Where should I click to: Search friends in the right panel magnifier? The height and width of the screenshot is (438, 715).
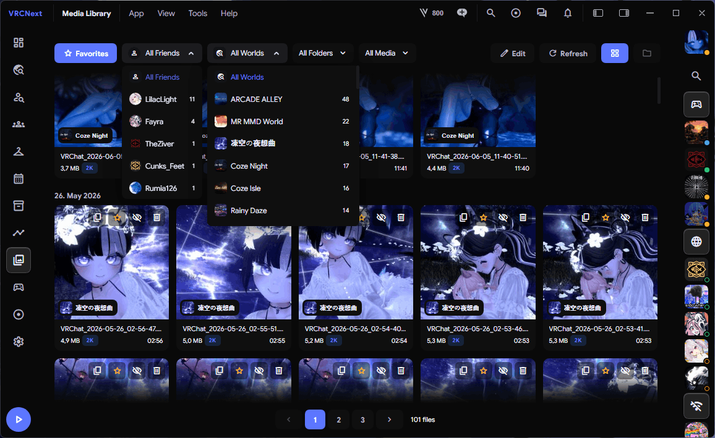696,76
